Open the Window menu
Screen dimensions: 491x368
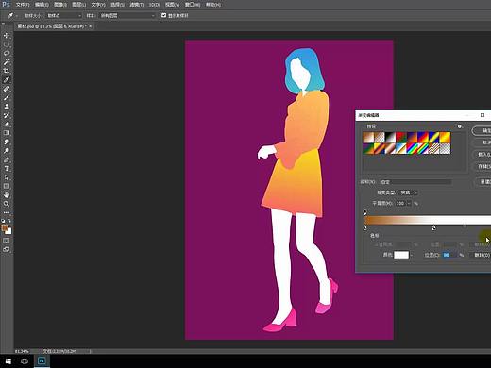pos(193,5)
